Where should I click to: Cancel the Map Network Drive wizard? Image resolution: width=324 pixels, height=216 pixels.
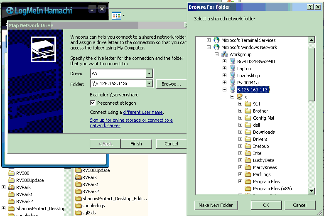(171, 144)
